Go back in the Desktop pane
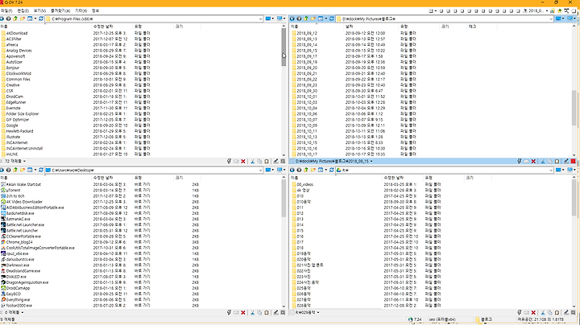 2,170
